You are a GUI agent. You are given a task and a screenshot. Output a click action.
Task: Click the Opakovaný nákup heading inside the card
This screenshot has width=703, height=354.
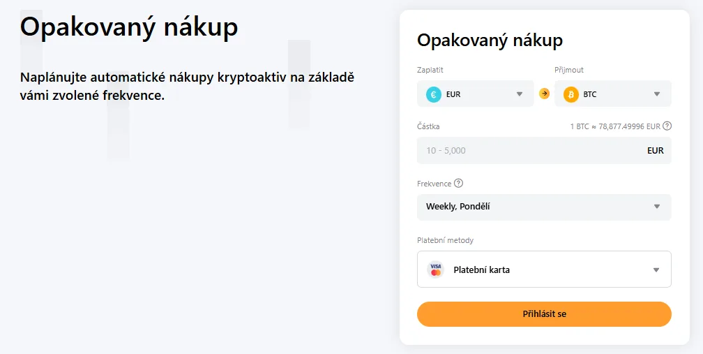[x=490, y=40]
